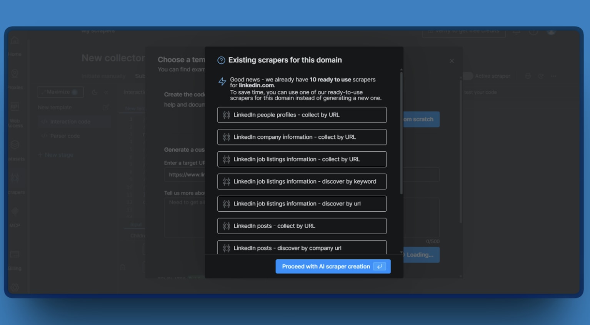Click Start from scratch button

coord(421,119)
